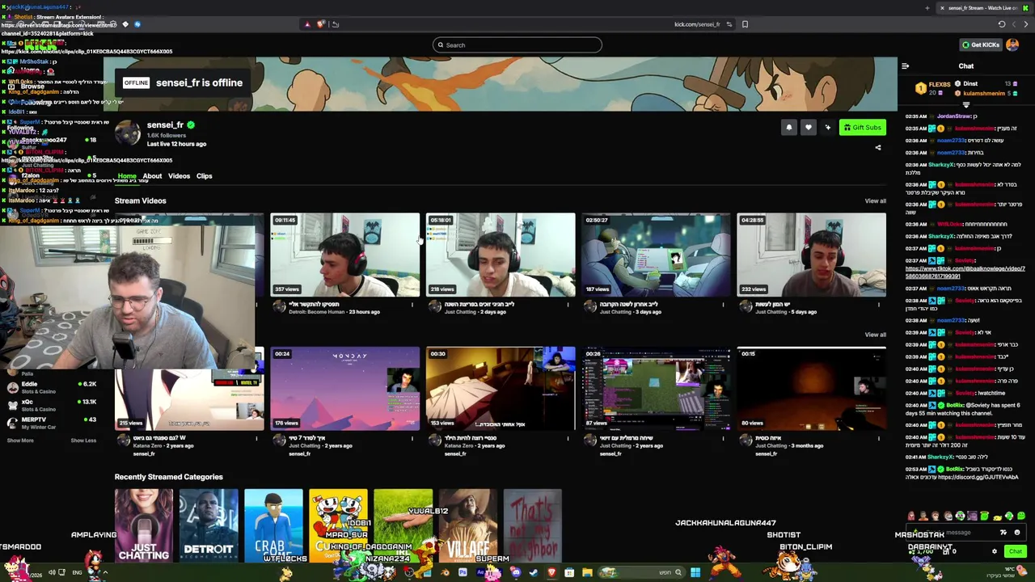The width and height of the screenshot is (1035, 582).
Task: Click the Windows Start button on taskbar
Action: 695,572
